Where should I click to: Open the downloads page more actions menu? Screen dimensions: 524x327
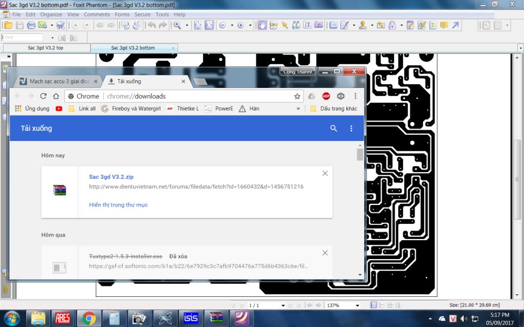[x=351, y=128]
